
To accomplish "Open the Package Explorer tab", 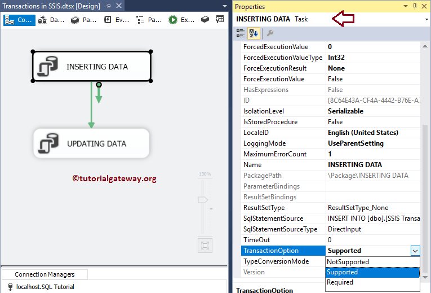I will [x=149, y=20].
